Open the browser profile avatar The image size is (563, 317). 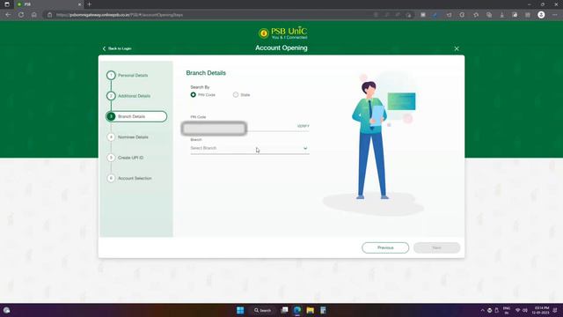(x=541, y=15)
